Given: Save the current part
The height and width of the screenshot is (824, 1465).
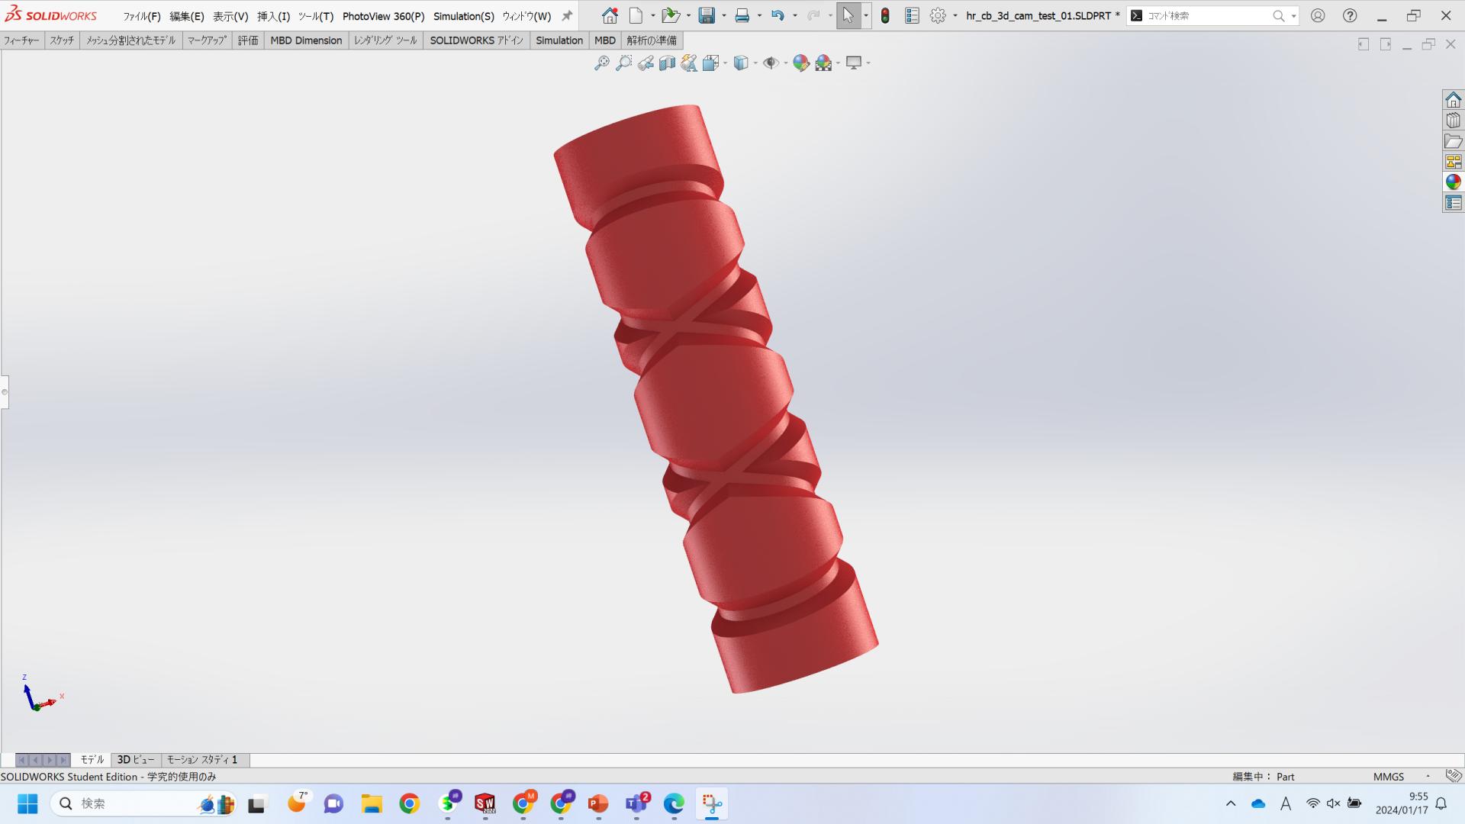Looking at the screenshot, I should pos(707,15).
